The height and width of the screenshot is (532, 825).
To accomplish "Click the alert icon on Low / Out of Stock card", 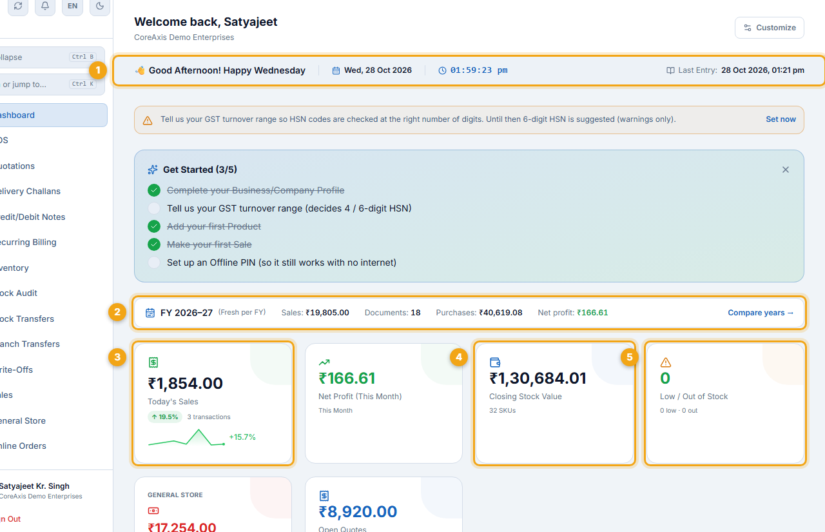I will coord(666,362).
